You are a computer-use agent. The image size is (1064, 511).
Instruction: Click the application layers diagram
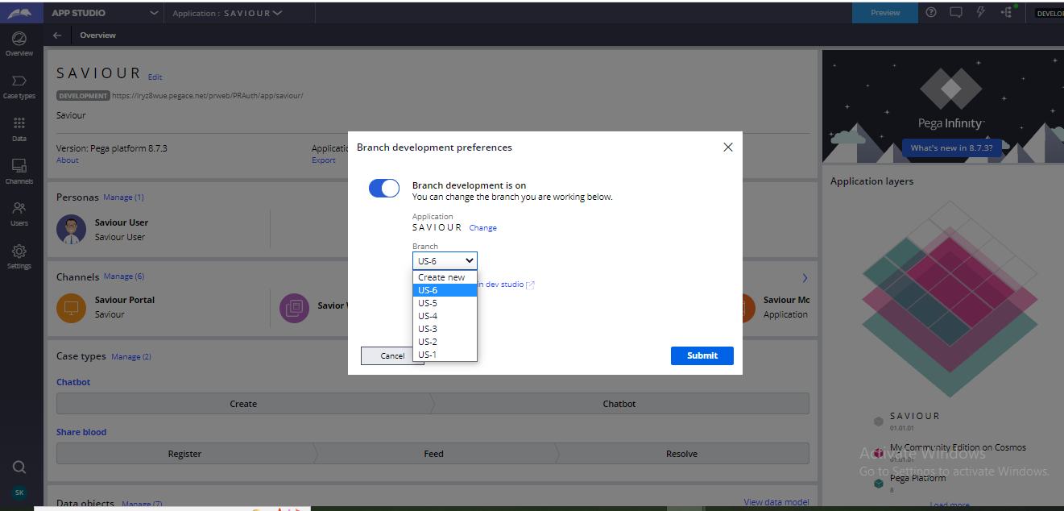[x=949, y=298]
